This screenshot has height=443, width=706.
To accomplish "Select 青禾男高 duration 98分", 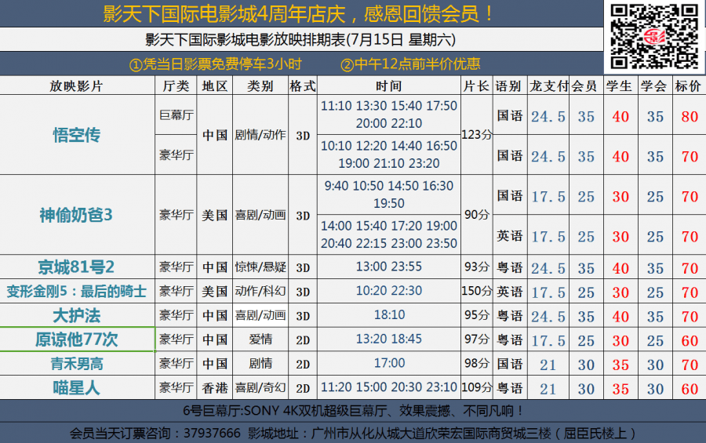I will click(x=477, y=363).
